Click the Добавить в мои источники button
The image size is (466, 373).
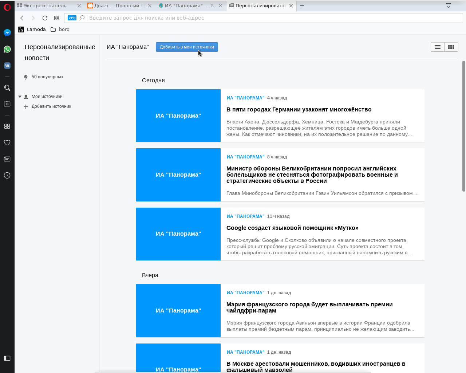click(187, 47)
